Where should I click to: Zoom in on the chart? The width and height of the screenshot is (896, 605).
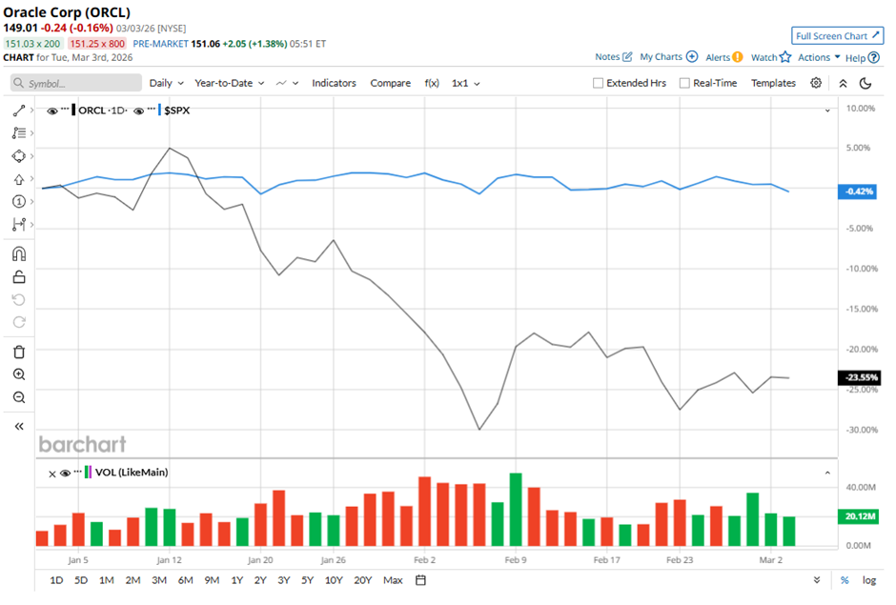[19, 374]
